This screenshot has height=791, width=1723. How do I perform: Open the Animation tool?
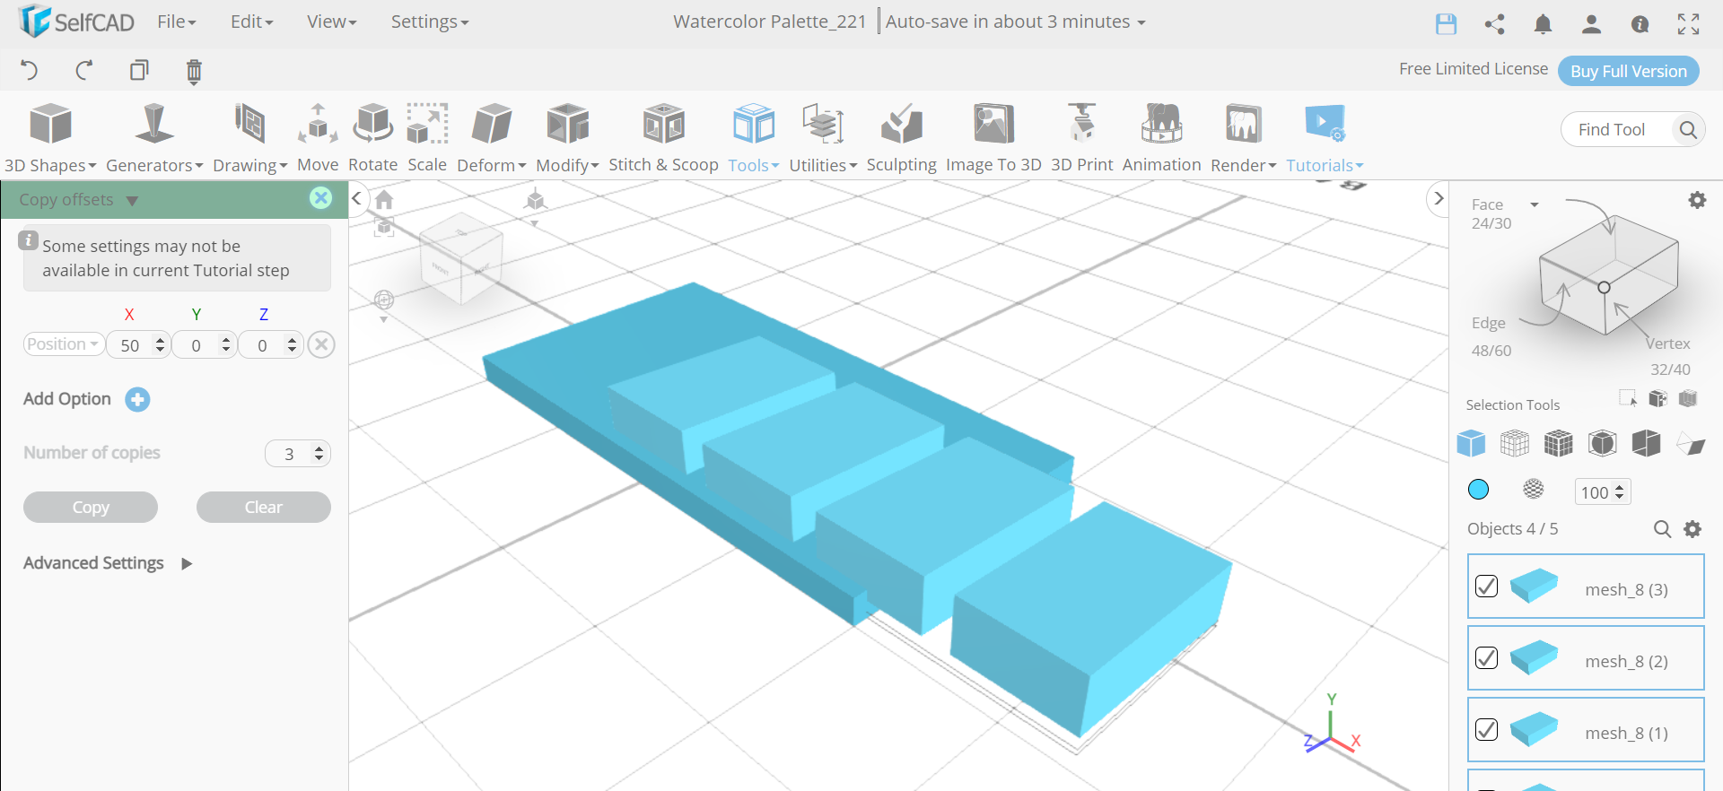1161,138
